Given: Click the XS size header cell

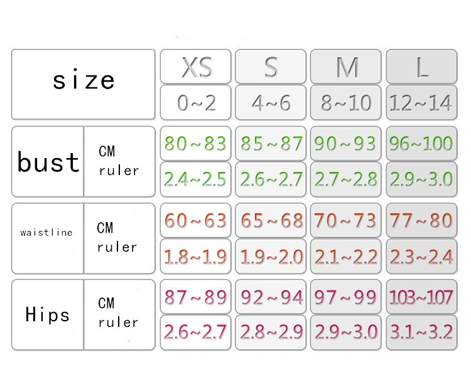Looking at the screenshot, I should (196, 67).
